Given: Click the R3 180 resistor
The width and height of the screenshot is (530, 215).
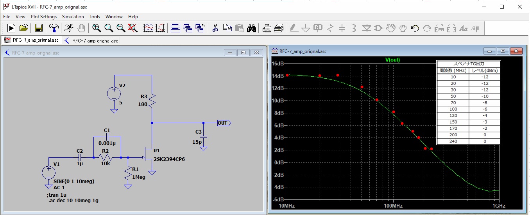Looking at the screenshot, I should [x=152, y=100].
